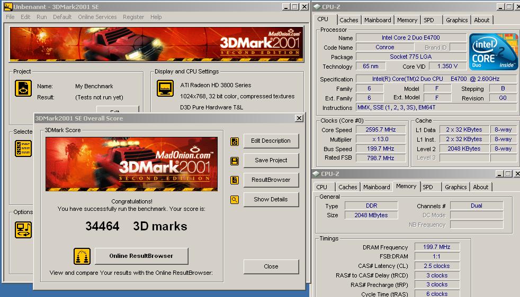This screenshot has width=520, height=297.
Task: Open the Run menu
Action: coord(41,17)
